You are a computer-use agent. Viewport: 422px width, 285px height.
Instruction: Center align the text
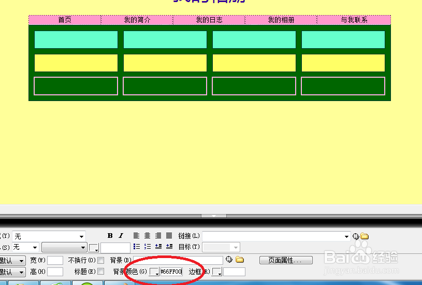[147, 236]
